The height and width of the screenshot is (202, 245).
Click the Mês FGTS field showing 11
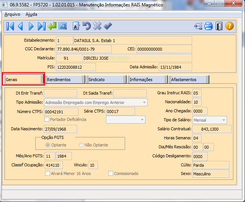pyautogui.click(x=50, y=156)
